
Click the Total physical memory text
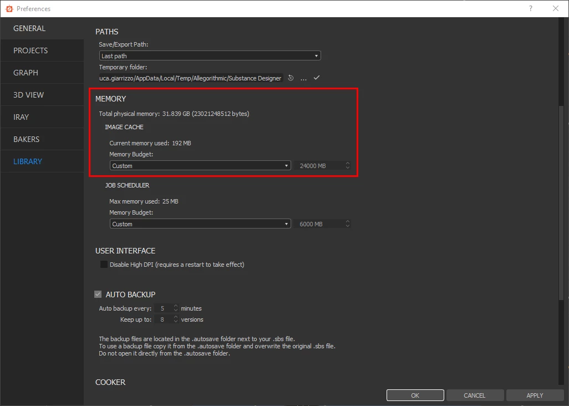174,114
